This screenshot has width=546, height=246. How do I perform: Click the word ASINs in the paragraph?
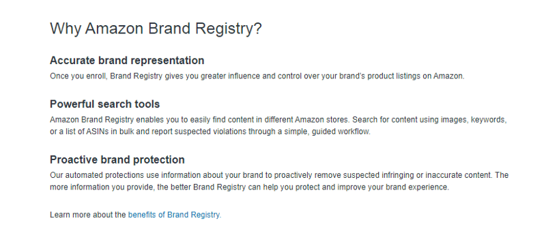click(x=98, y=132)
